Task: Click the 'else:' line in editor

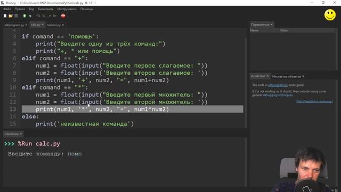Action: 30,116
